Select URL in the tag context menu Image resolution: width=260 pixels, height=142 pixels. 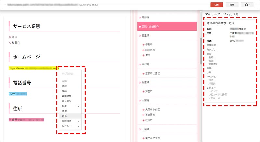(x=64, y=116)
